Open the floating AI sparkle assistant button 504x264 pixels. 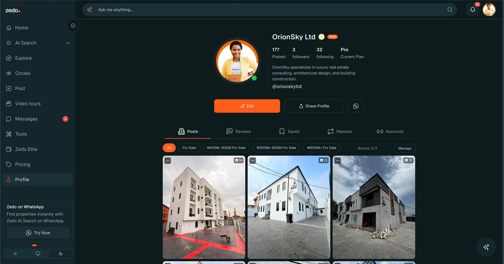(x=486, y=247)
